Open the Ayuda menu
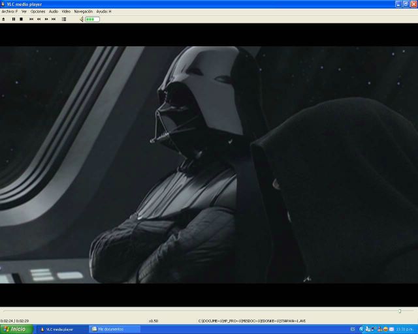Viewport: 418px width, 334px height. [104, 12]
